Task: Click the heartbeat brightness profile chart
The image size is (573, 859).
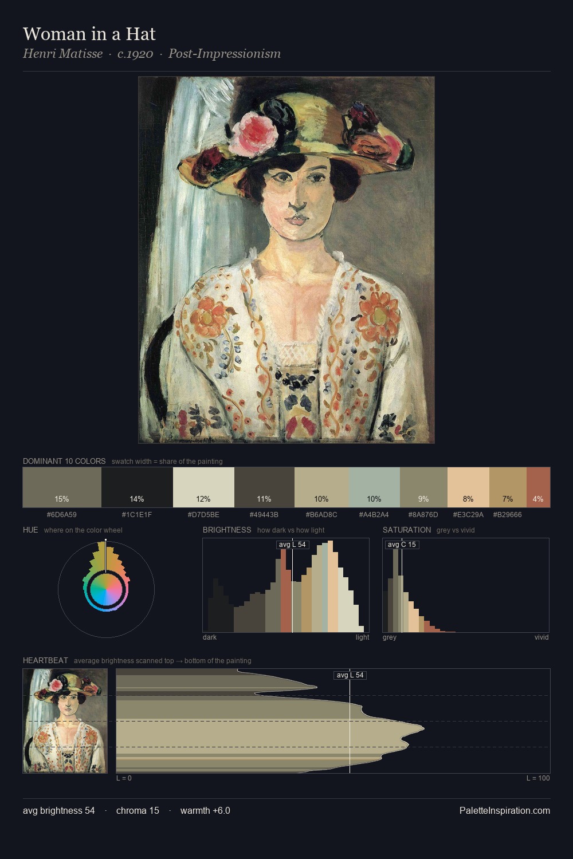Action: 333,721
